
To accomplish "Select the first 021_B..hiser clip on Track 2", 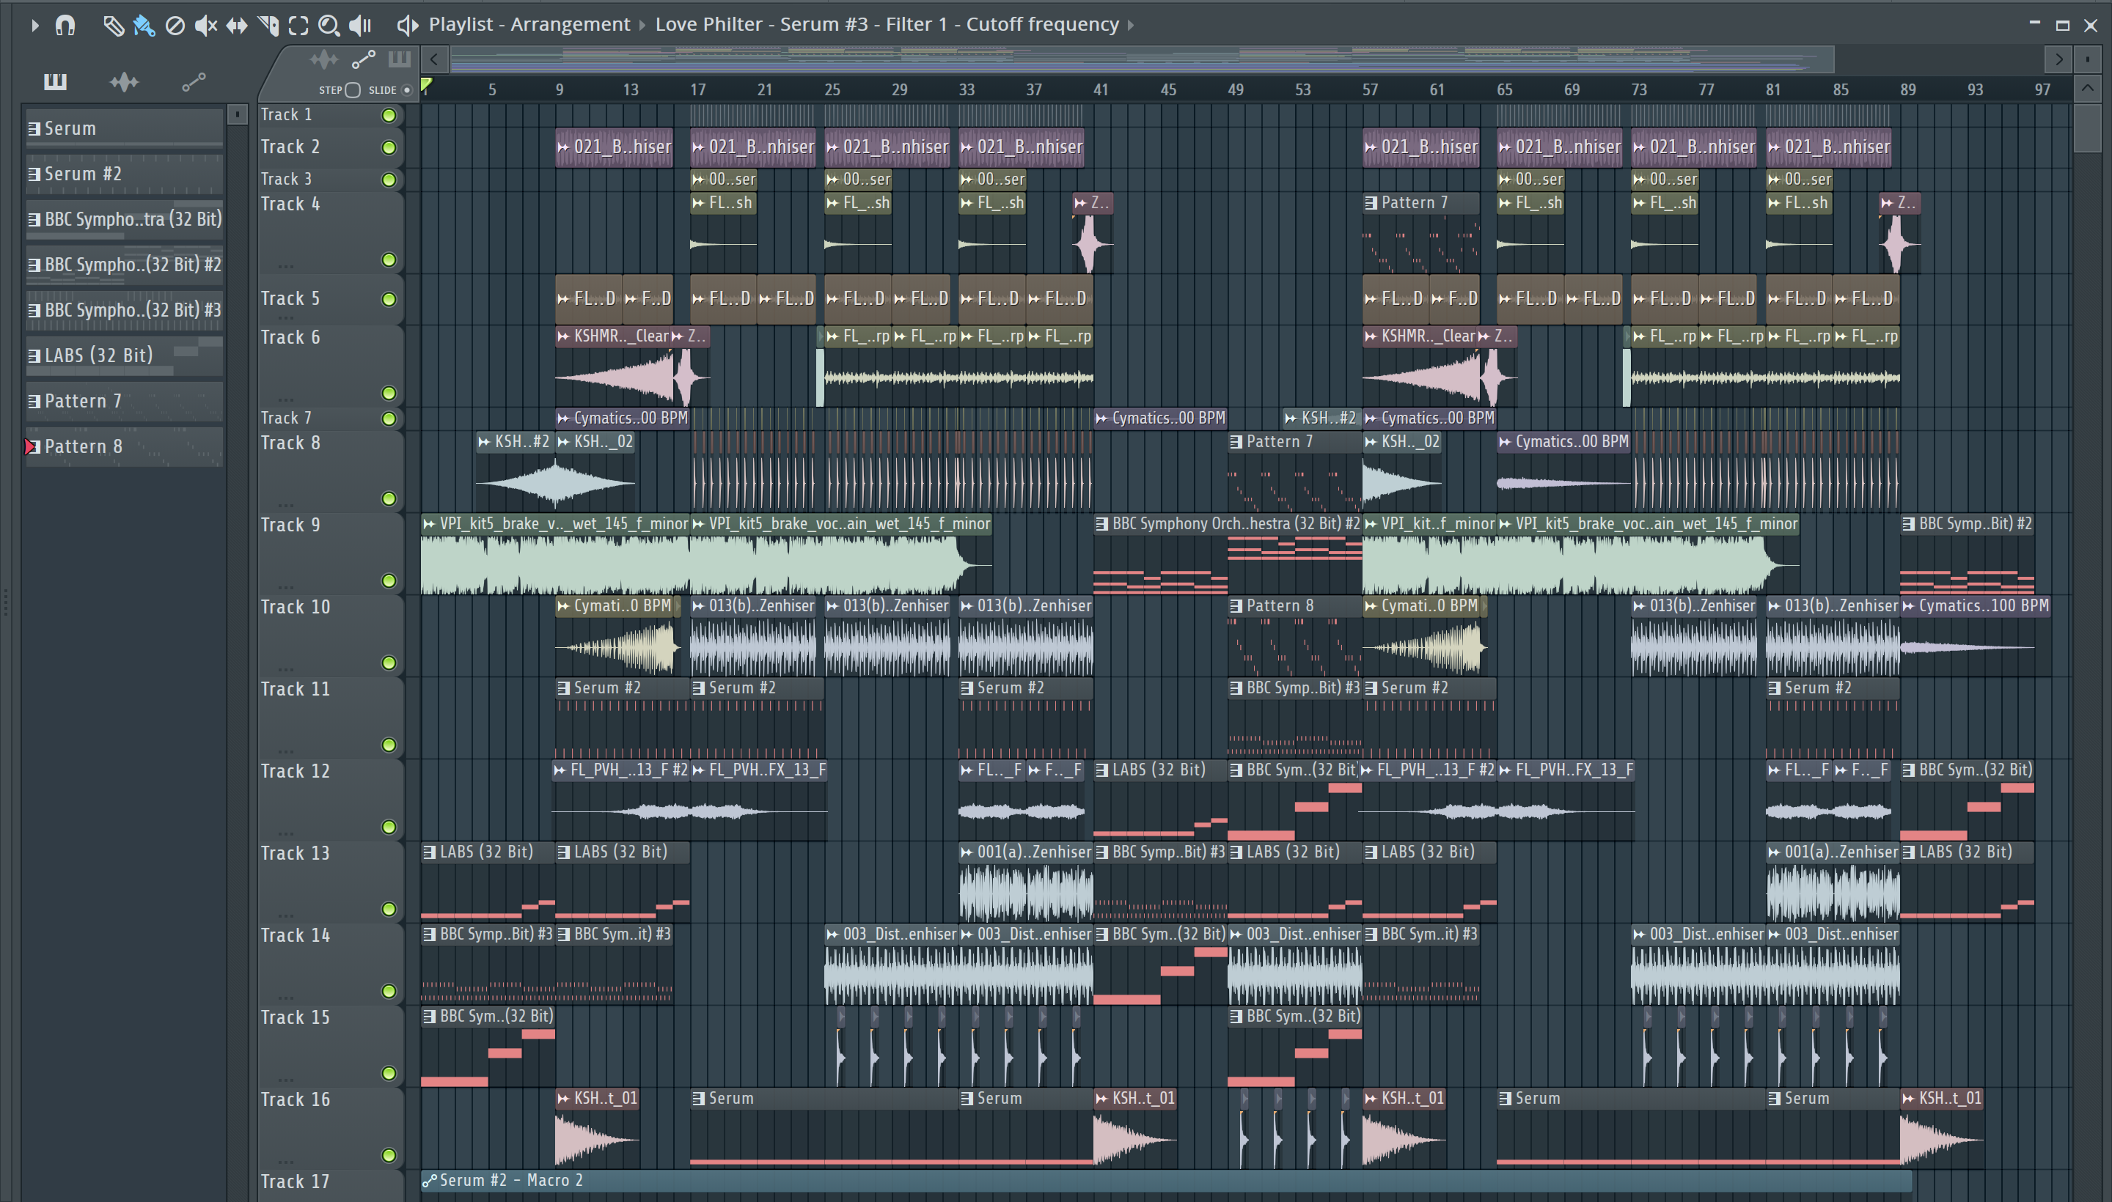I will tap(614, 147).
